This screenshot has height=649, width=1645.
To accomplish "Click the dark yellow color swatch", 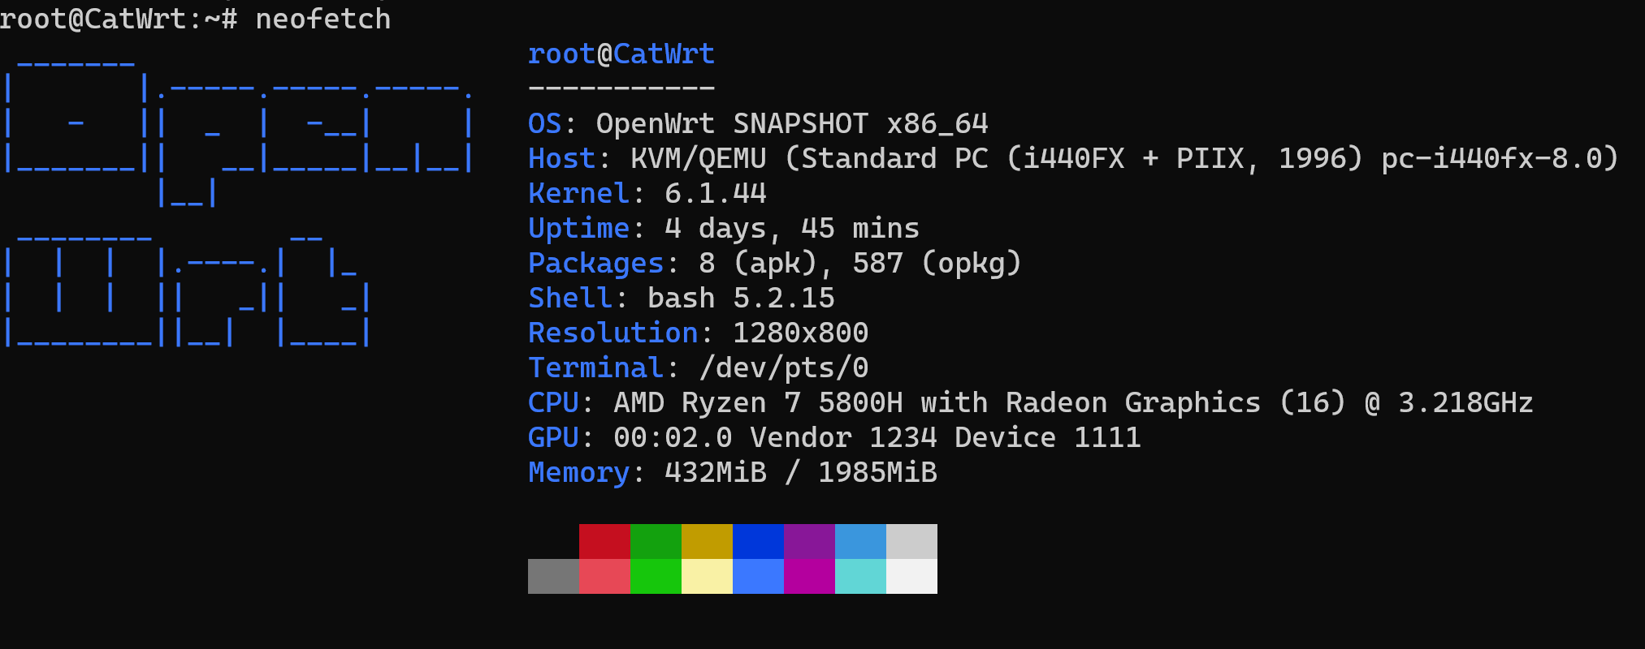I will 707,541.
